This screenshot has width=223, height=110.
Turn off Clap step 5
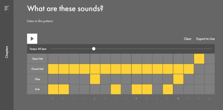[x=95, y=79]
